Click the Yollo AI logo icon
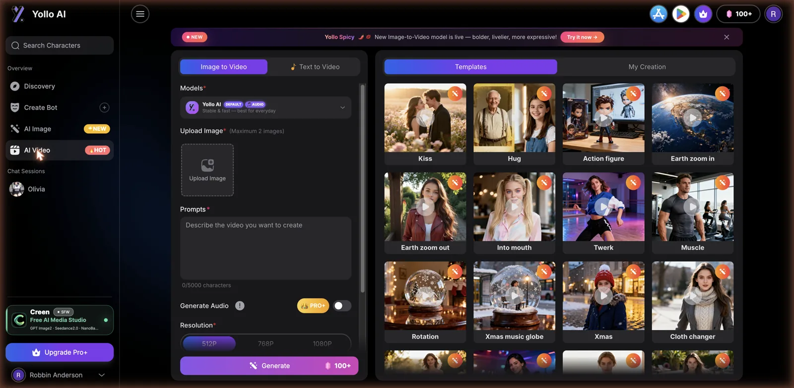This screenshot has height=388, width=794. [18, 14]
